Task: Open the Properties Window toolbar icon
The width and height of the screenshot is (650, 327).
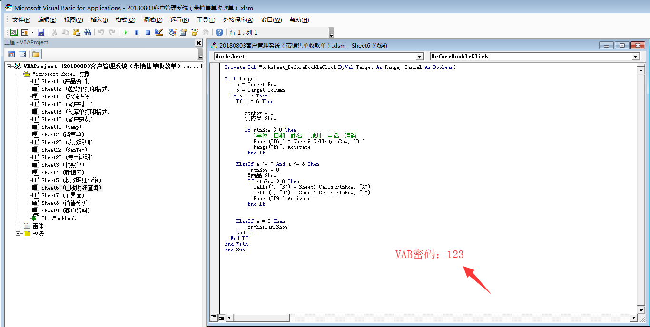Action: click(x=183, y=32)
